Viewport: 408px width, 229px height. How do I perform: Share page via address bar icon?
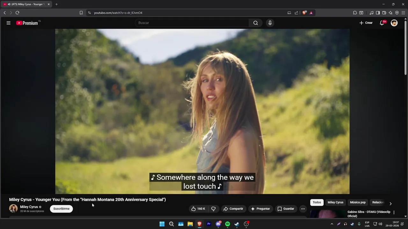tap(296, 13)
